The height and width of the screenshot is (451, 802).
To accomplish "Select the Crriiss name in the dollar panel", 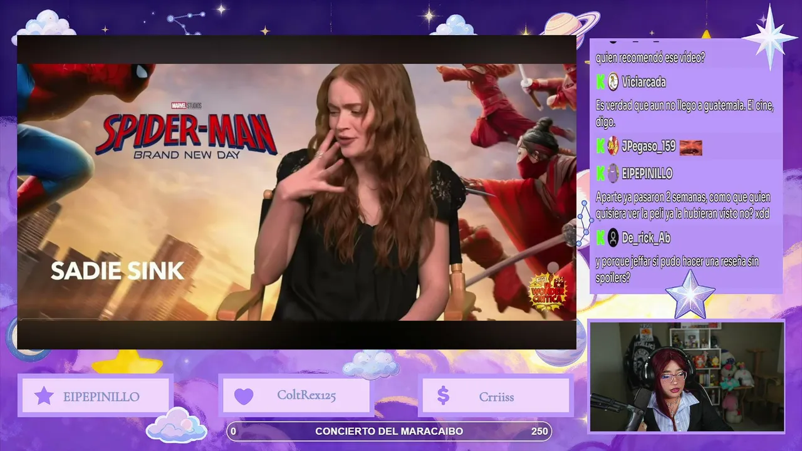I will click(496, 397).
